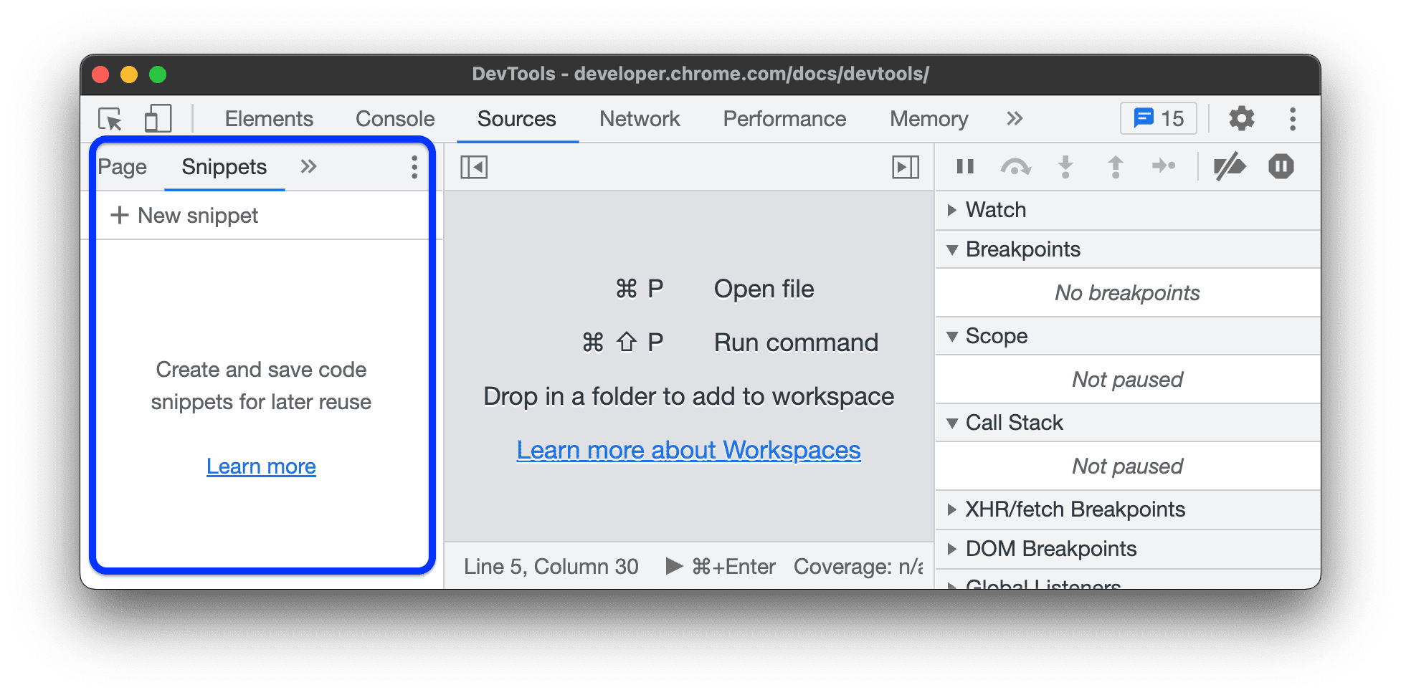
Task: Toggle the device emulation mode
Action: click(158, 119)
